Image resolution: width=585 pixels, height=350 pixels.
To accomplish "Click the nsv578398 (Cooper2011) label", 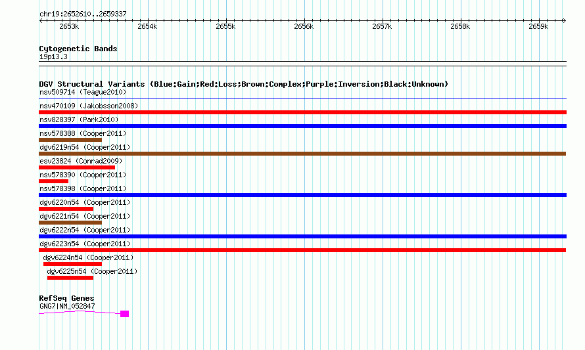I will [83, 188].
